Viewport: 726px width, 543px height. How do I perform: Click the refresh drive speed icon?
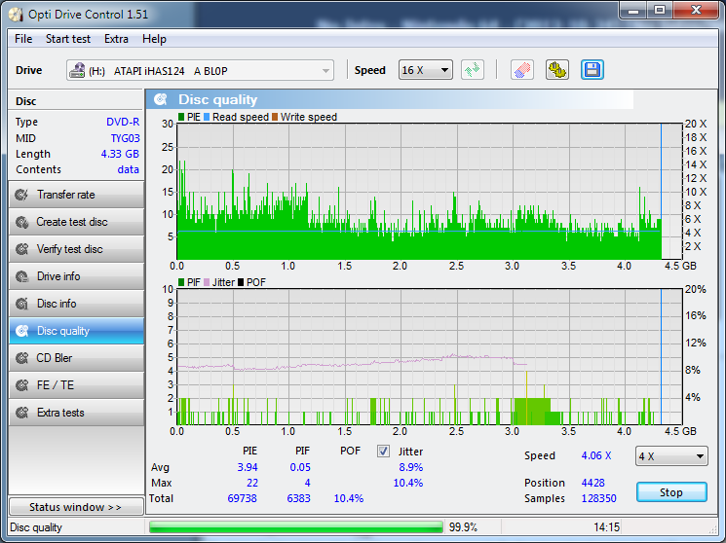[x=473, y=70]
